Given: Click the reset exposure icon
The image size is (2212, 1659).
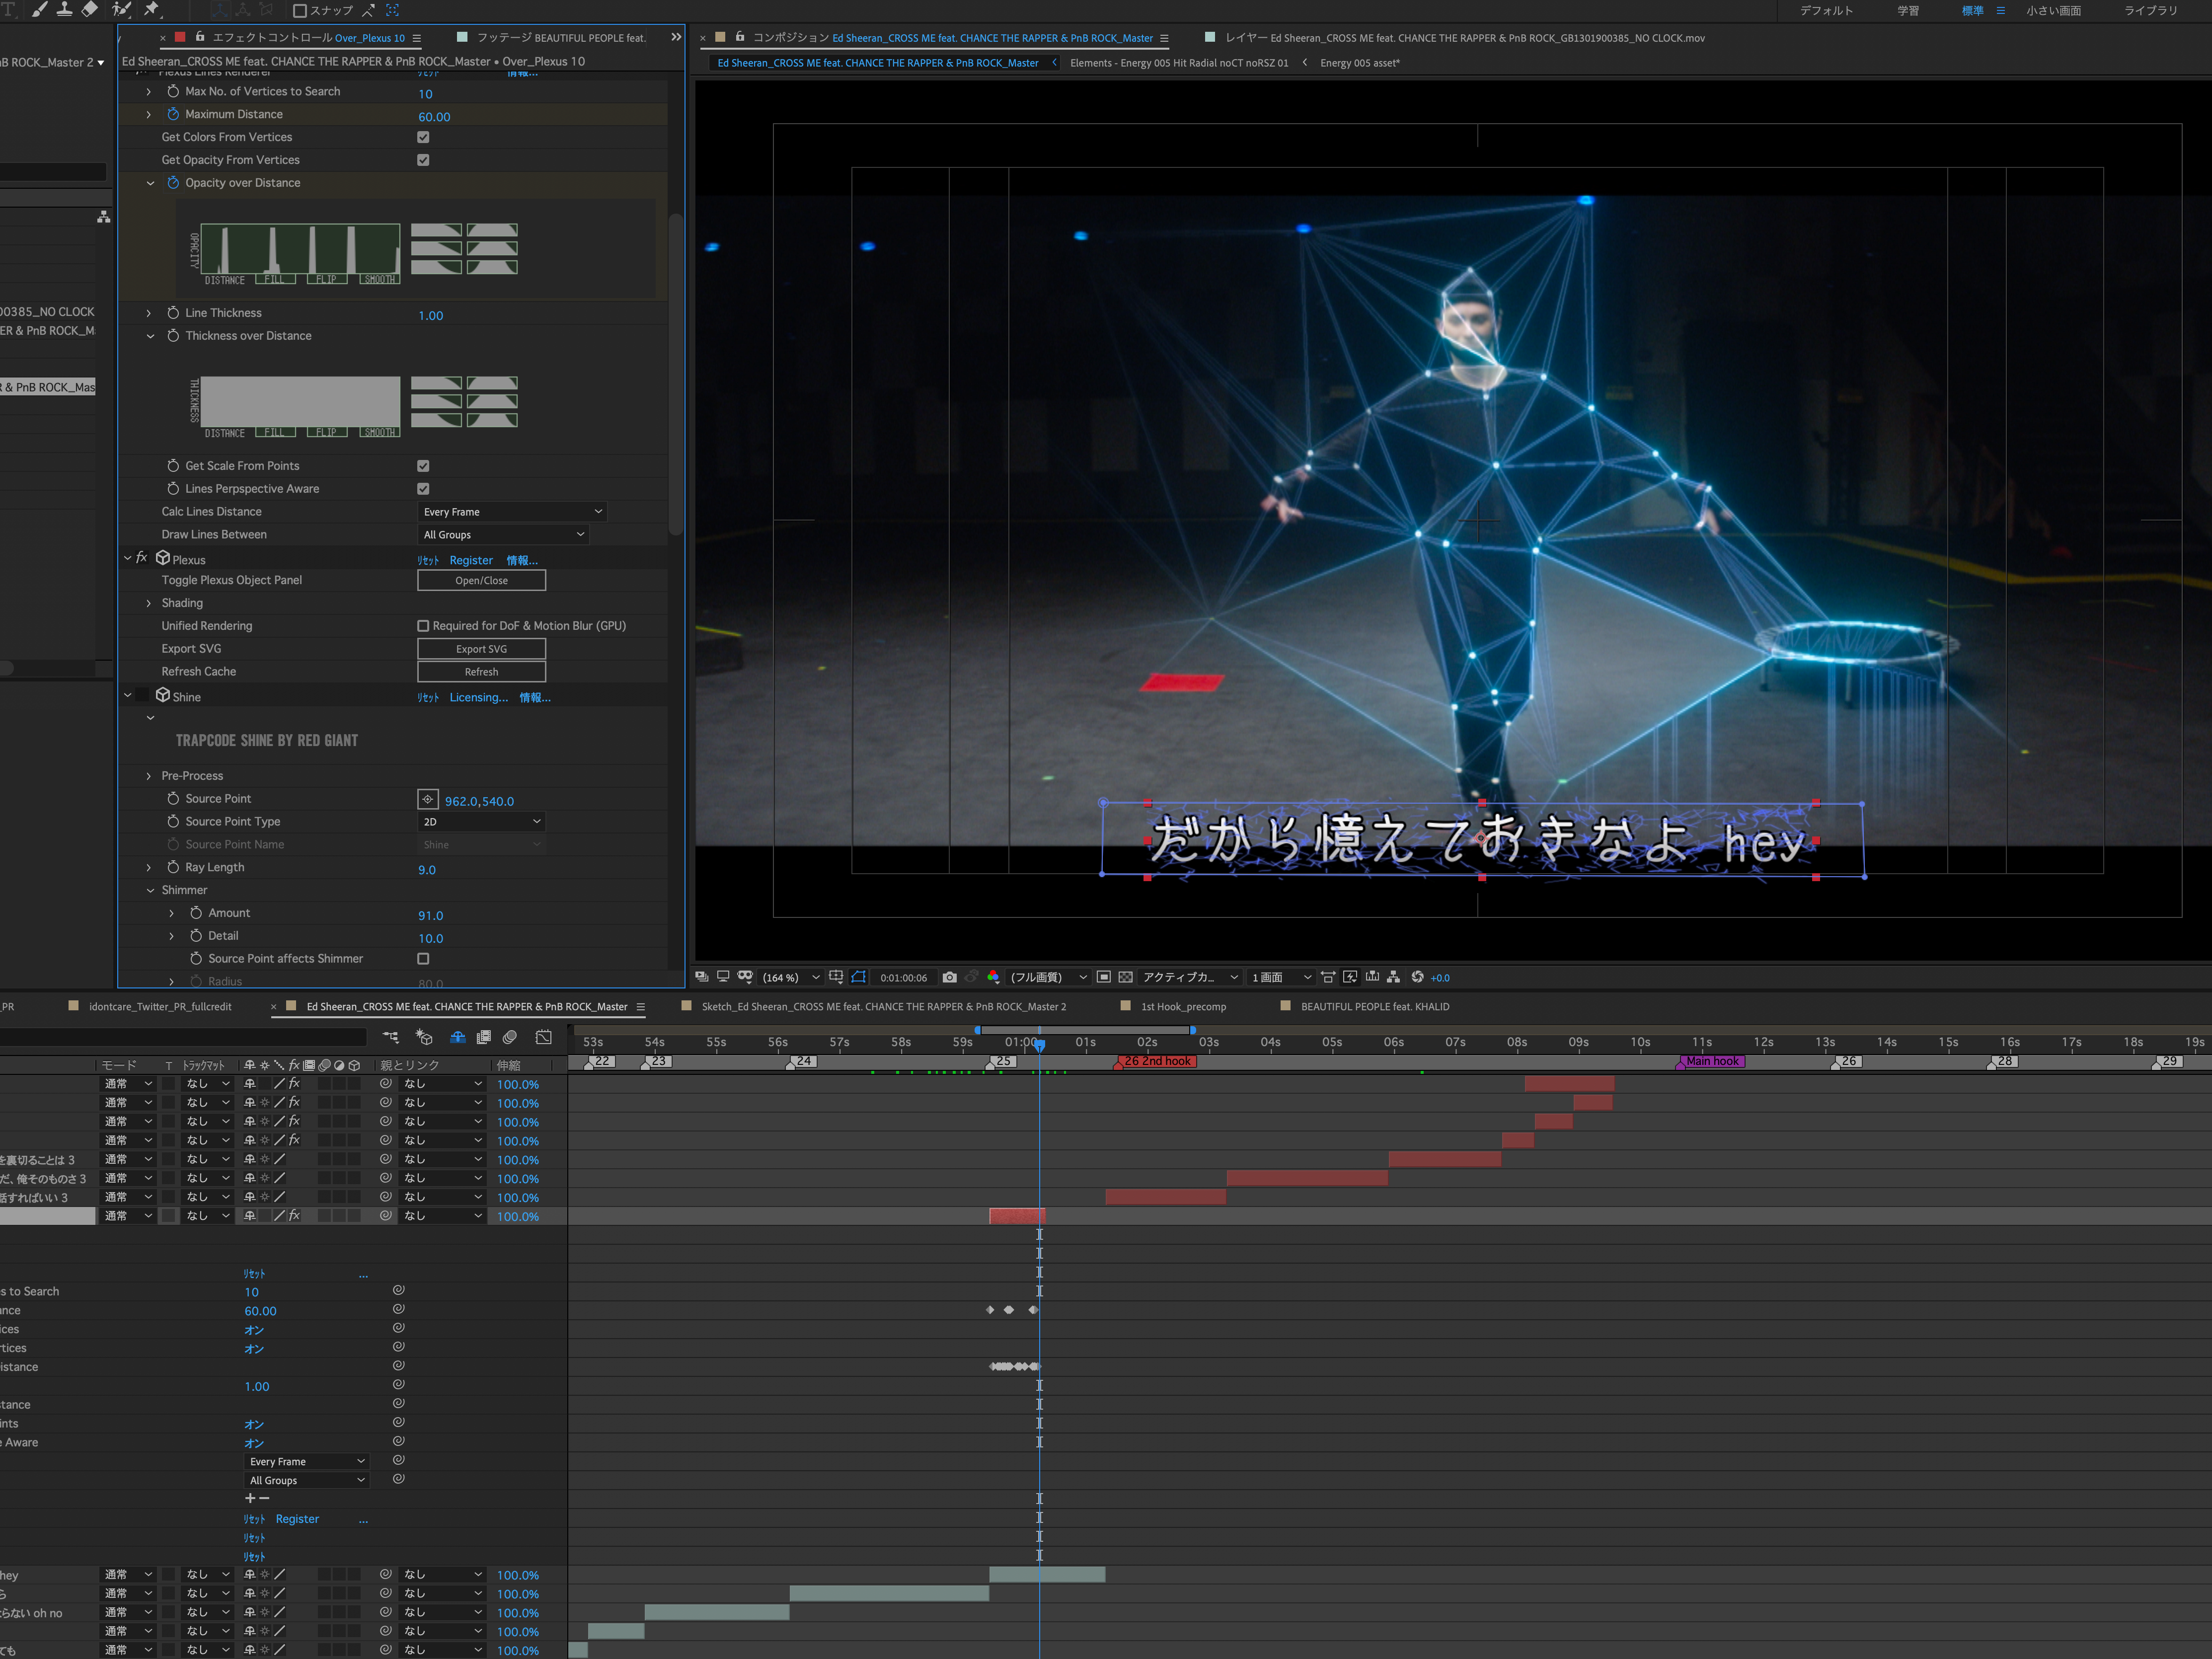Looking at the screenshot, I should tap(1417, 977).
